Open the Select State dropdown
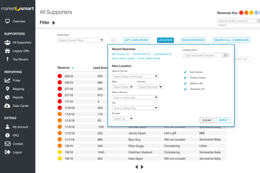Screen dimensions: 260x173 pos(122,87)
